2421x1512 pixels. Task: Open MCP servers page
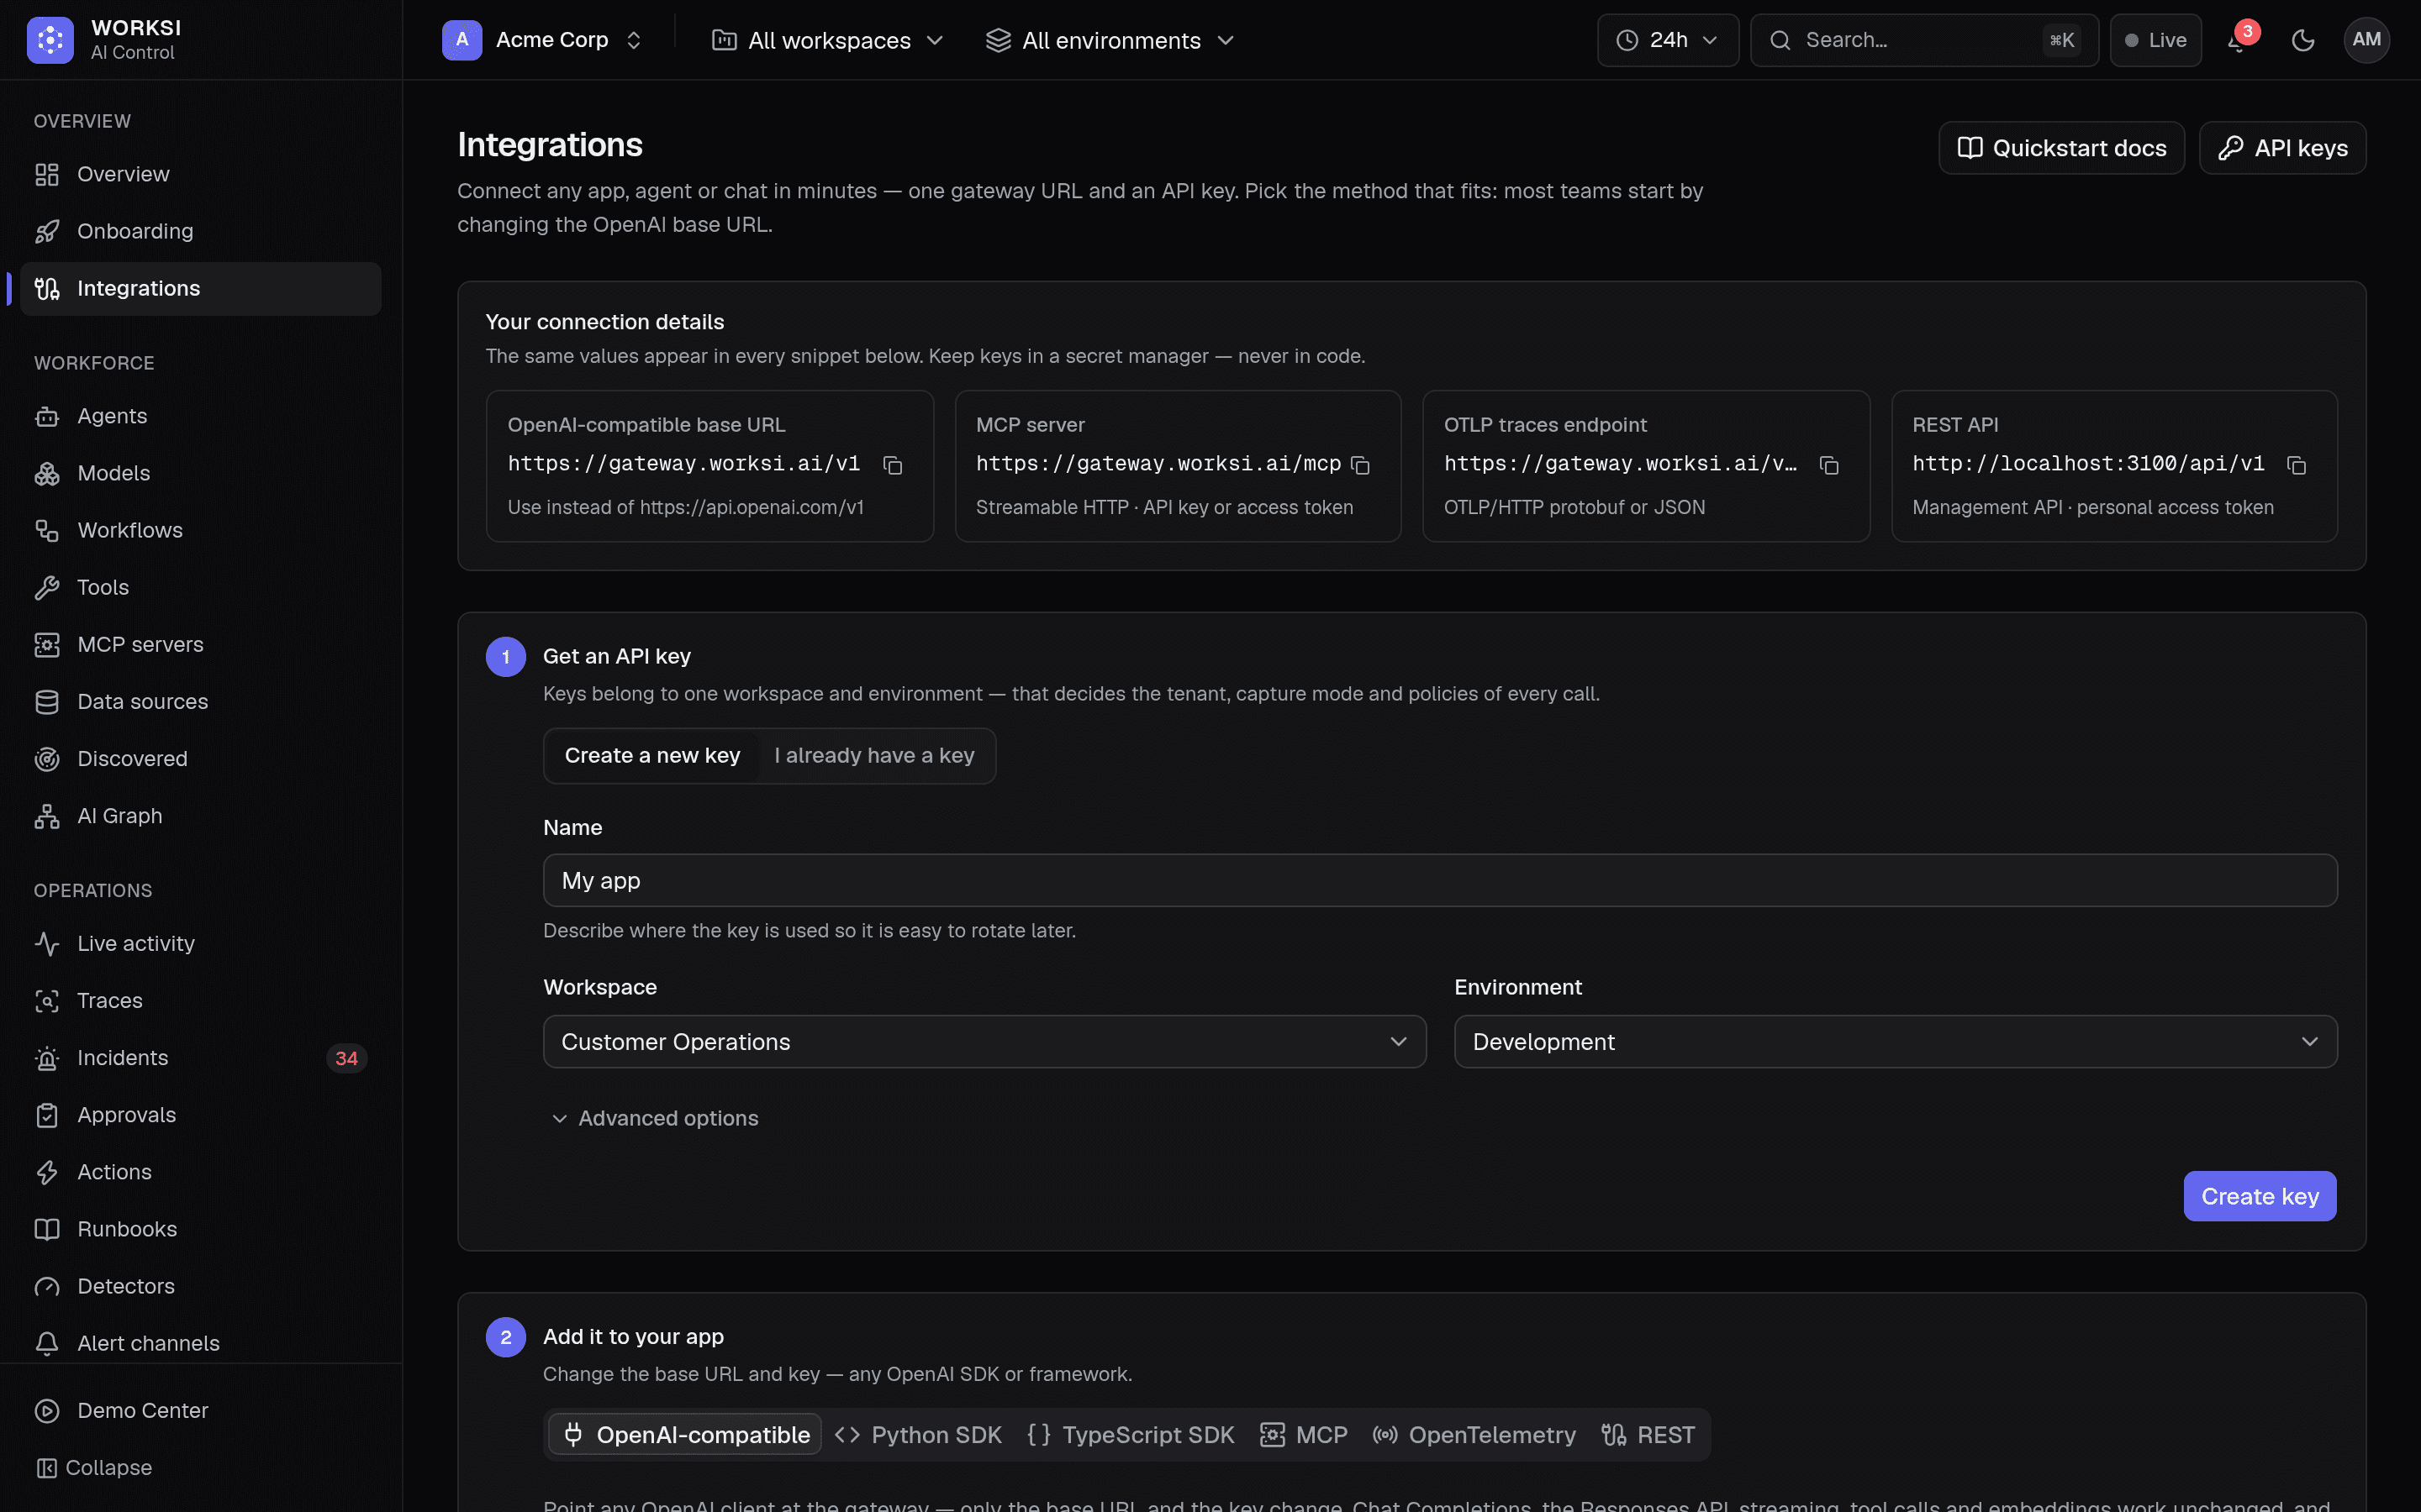pos(200,644)
